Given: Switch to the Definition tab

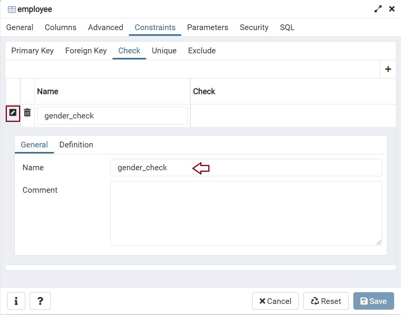Looking at the screenshot, I should point(76,145).
